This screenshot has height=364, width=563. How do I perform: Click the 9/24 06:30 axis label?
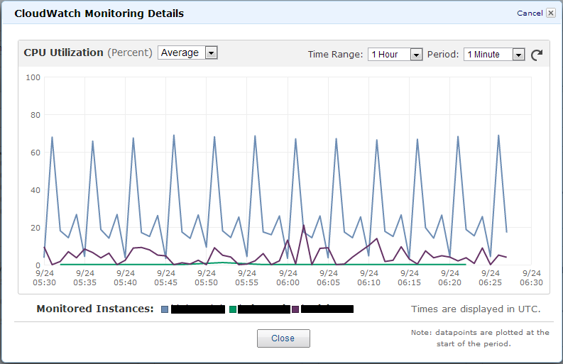pos(531,278)
